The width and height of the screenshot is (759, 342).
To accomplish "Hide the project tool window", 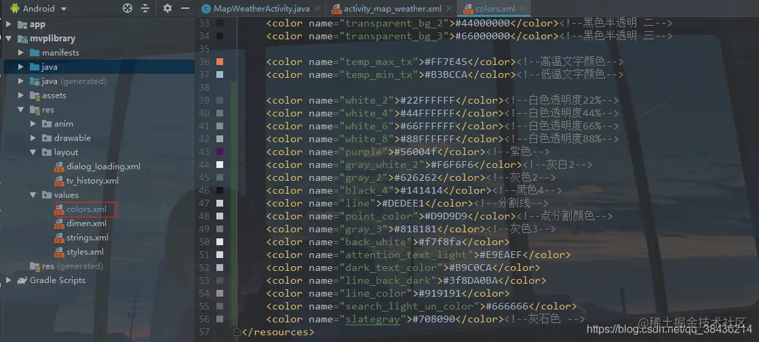I will [x=185, y=8].
